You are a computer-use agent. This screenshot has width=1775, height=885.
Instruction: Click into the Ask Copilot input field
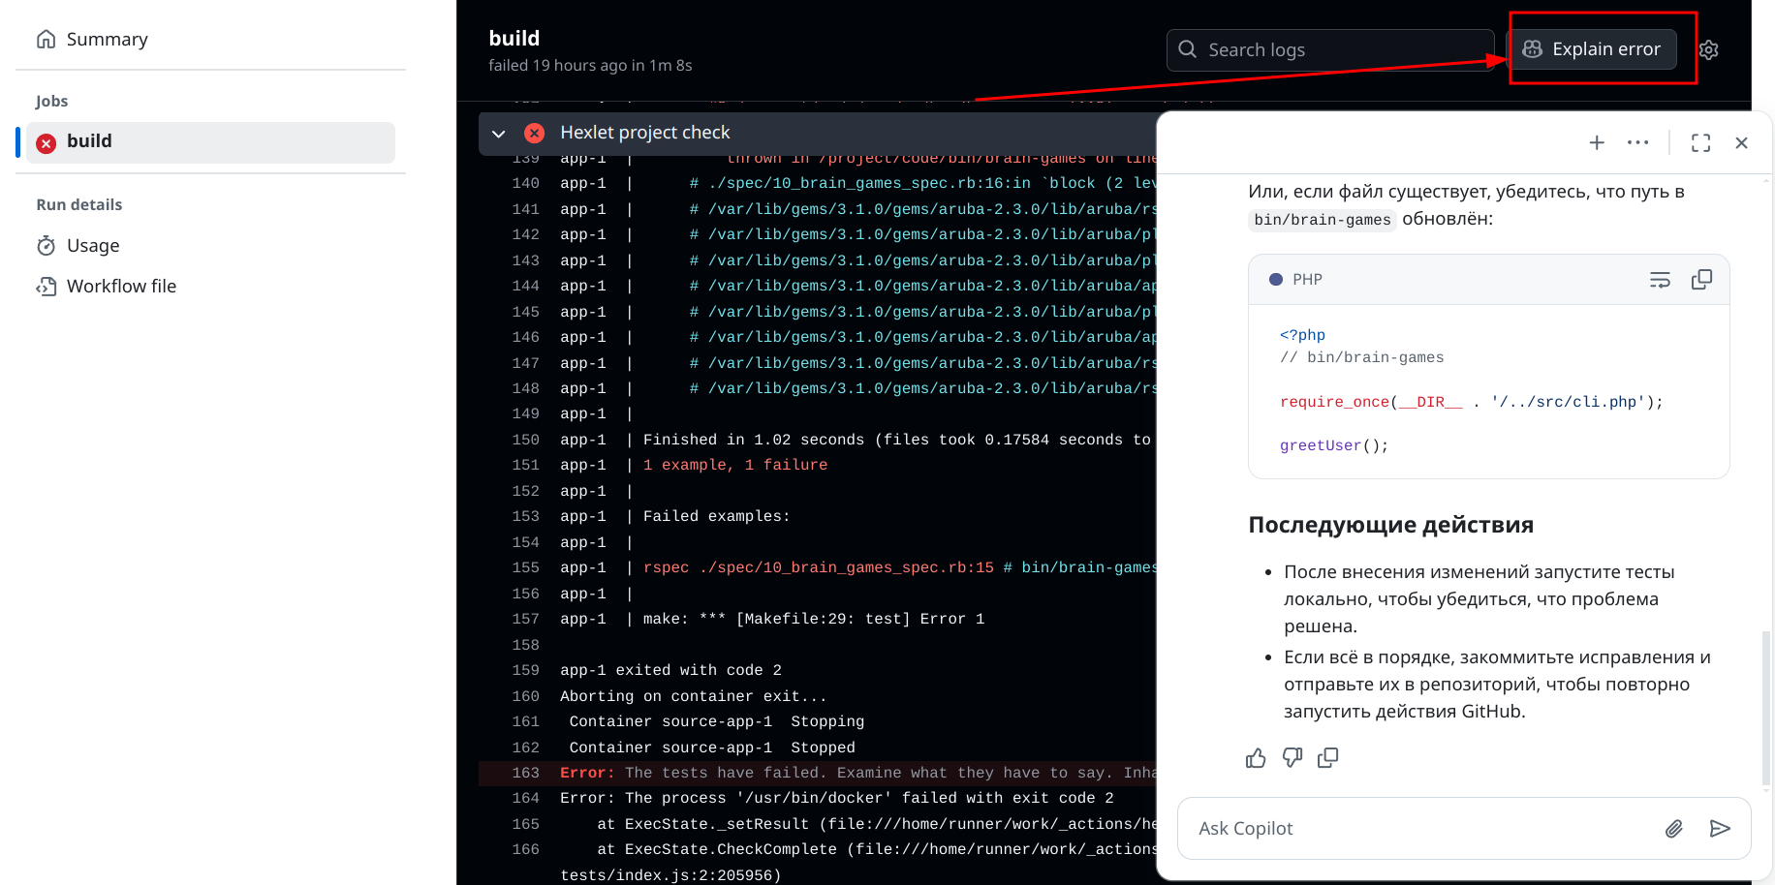click(x=1405, y=828)
